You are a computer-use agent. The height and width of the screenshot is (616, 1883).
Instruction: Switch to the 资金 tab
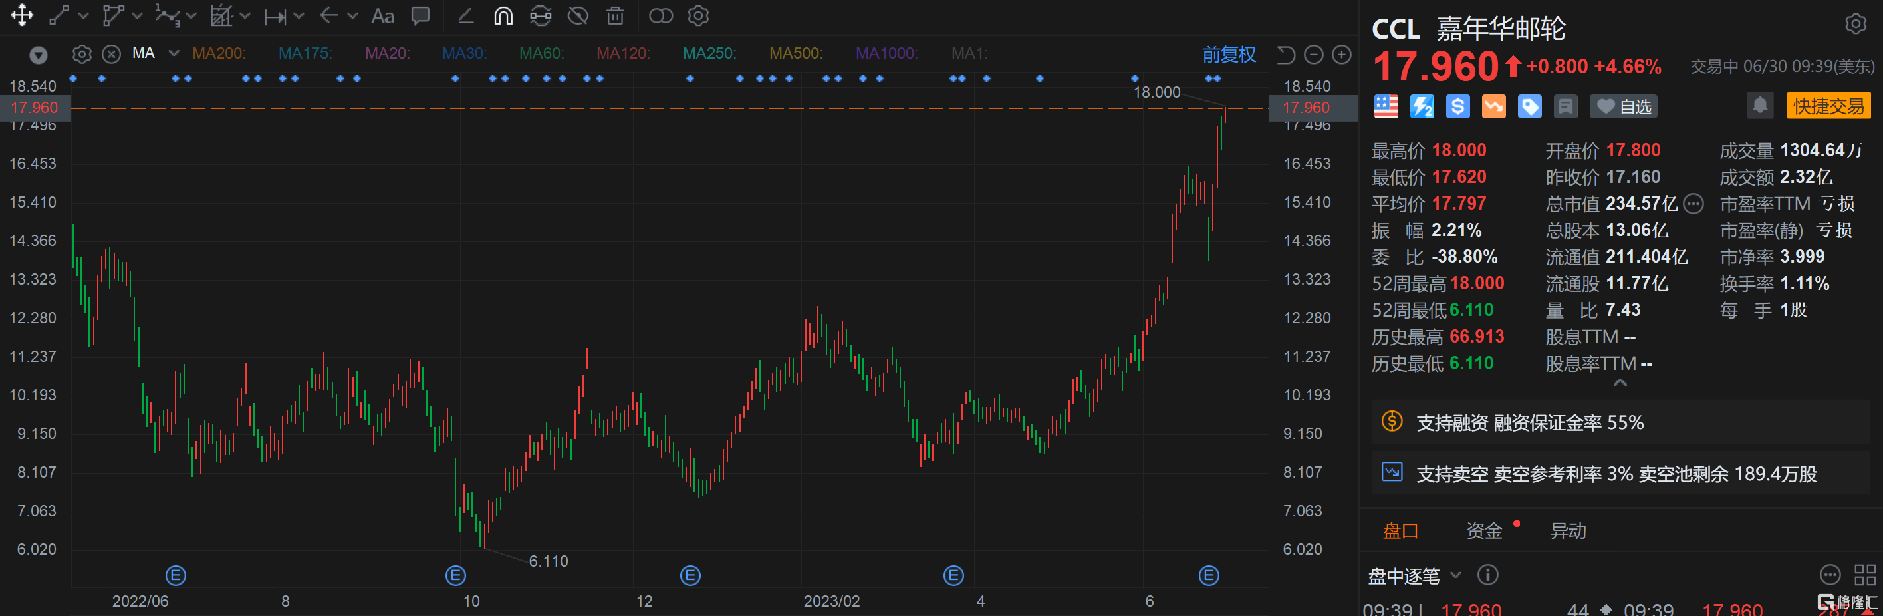point(1484,530)
